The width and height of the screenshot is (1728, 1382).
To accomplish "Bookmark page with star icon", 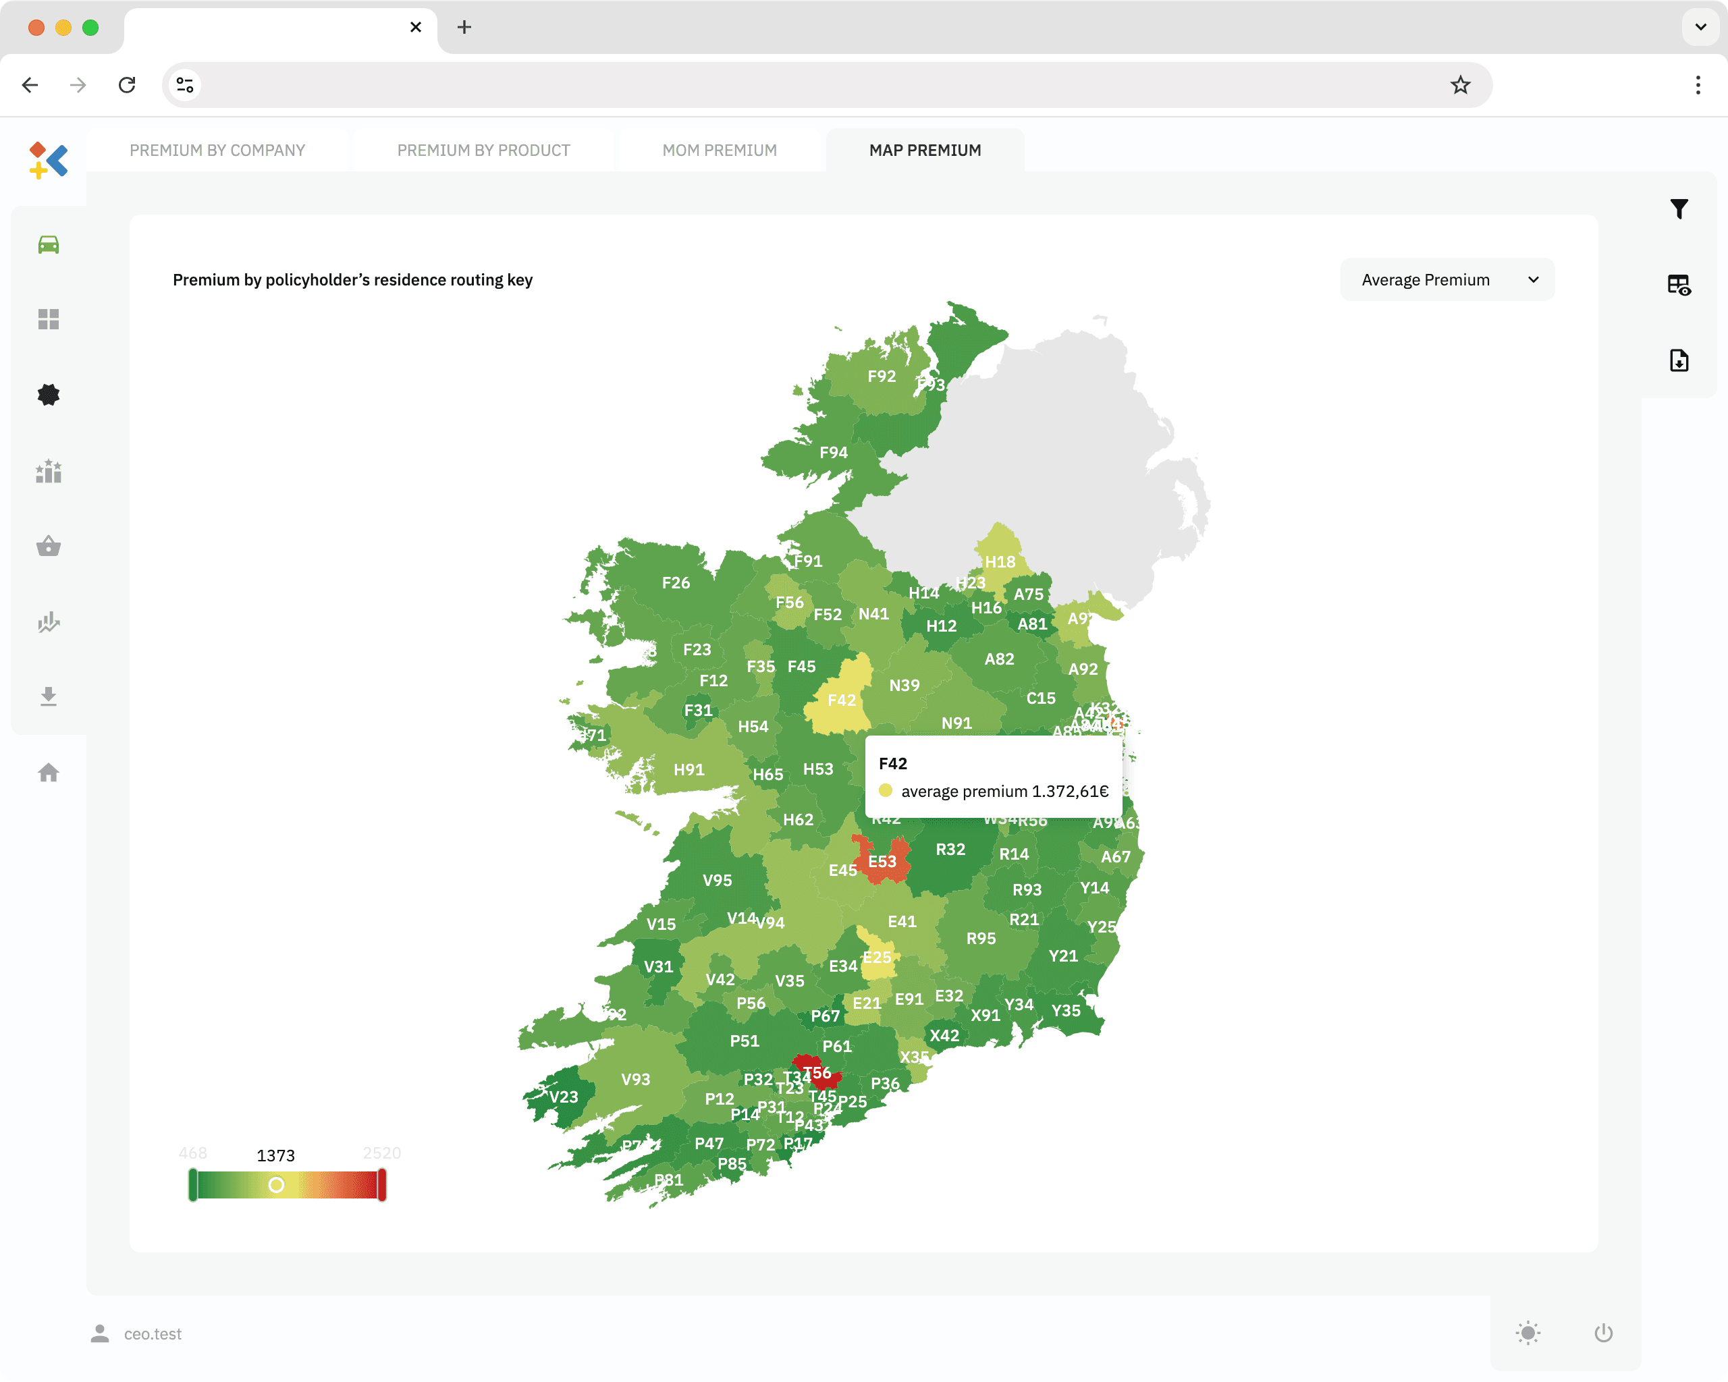I will pos(1459,85).
